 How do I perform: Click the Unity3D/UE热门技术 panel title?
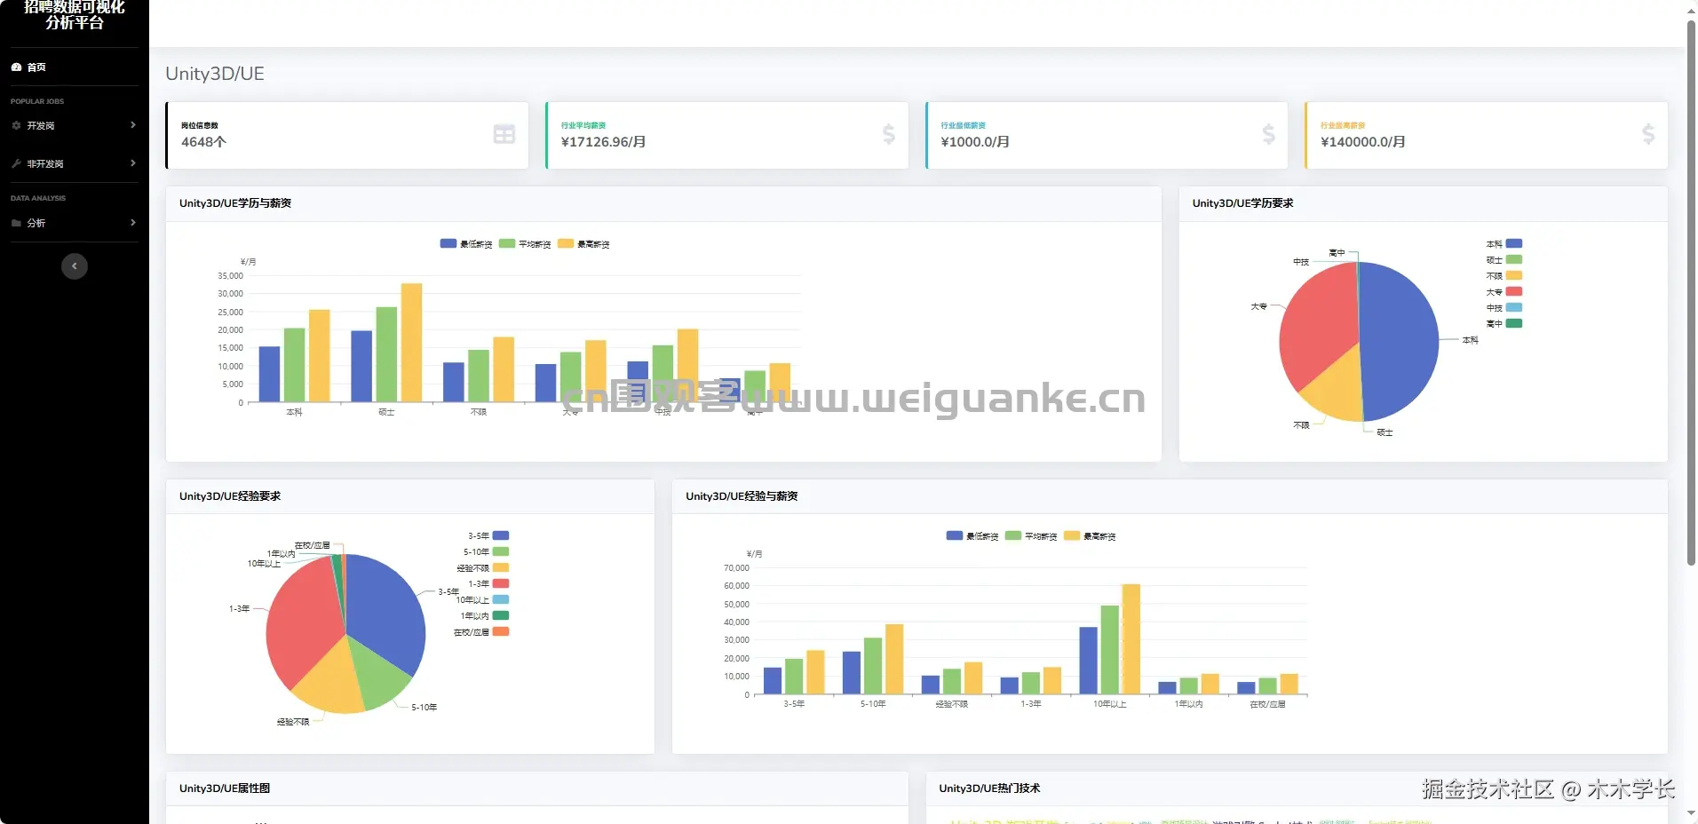(x=989, y=788)
